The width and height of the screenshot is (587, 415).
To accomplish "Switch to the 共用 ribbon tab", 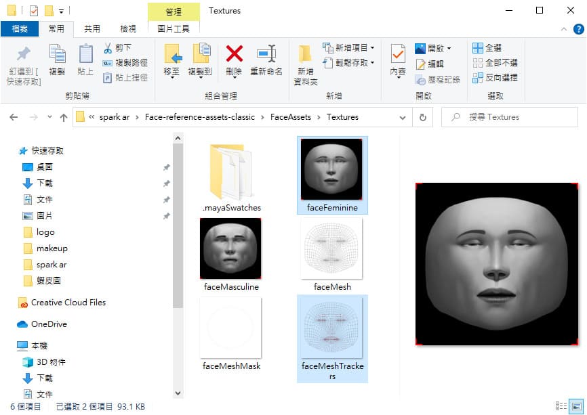I will 92,28.
